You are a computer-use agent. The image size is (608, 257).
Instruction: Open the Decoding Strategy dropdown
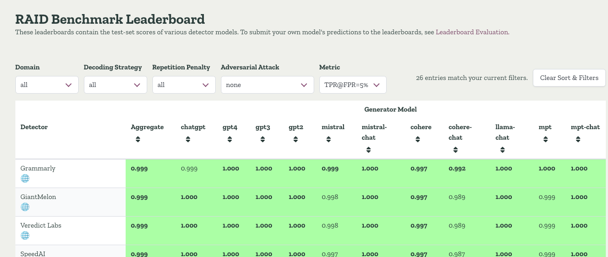point(115,84)
